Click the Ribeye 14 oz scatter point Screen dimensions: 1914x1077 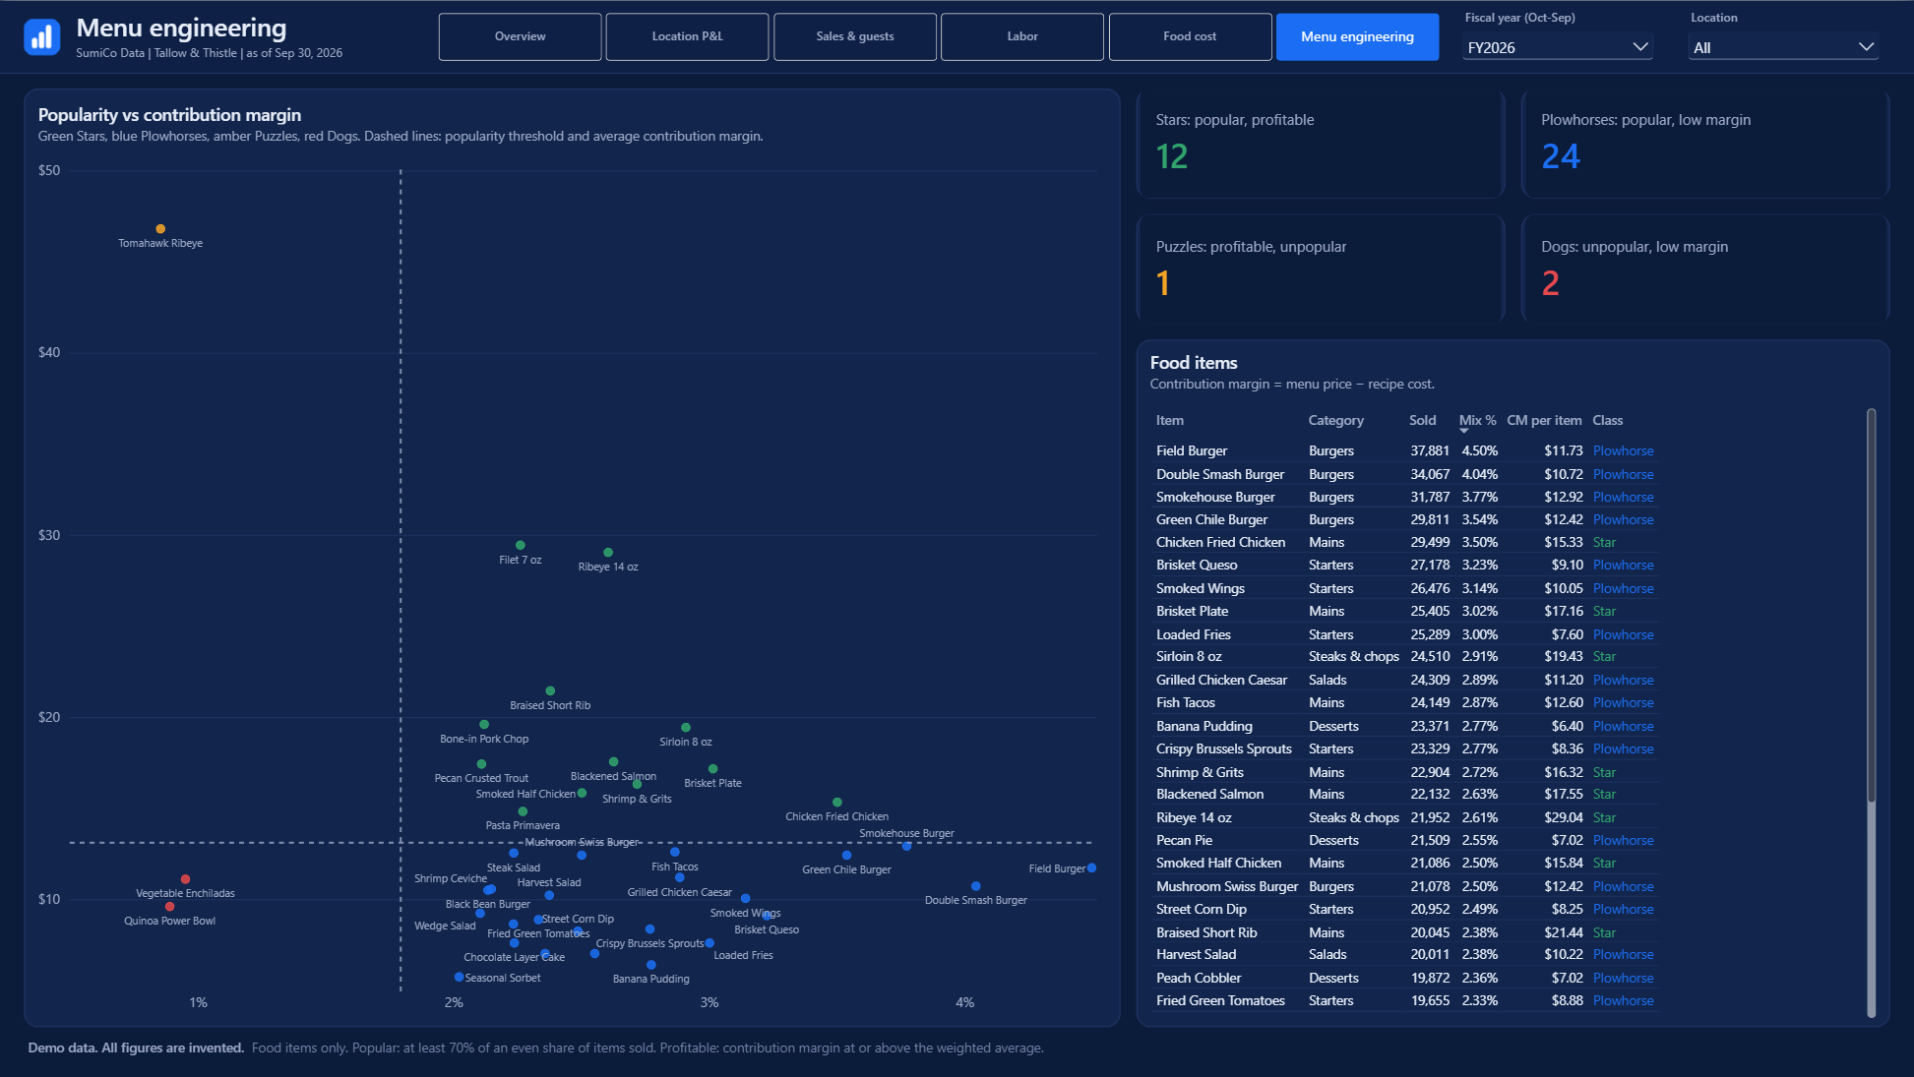point(608,553)
